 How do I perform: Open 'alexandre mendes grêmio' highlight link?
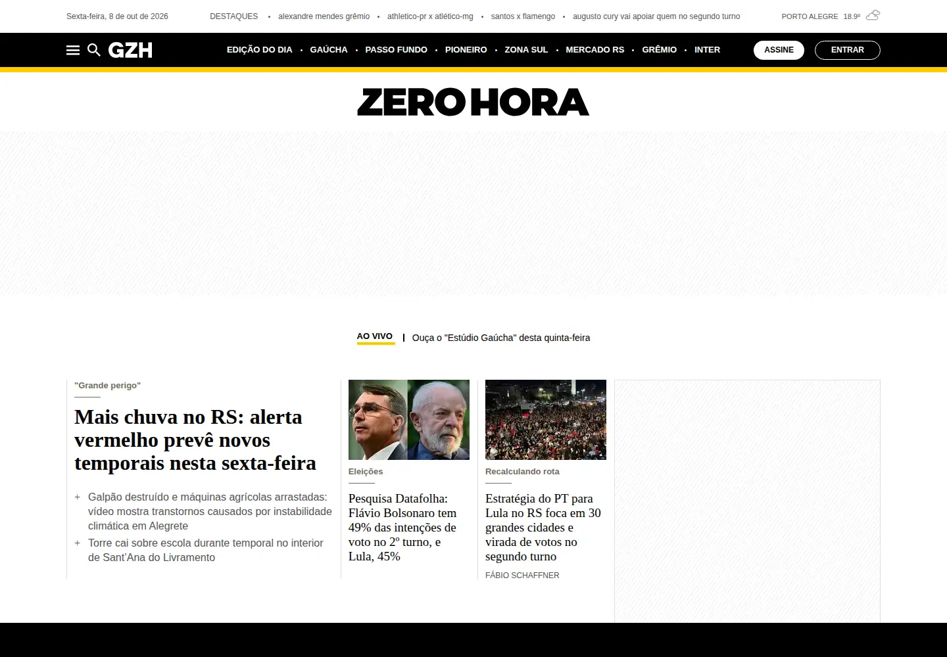click(x=324, y=16)
